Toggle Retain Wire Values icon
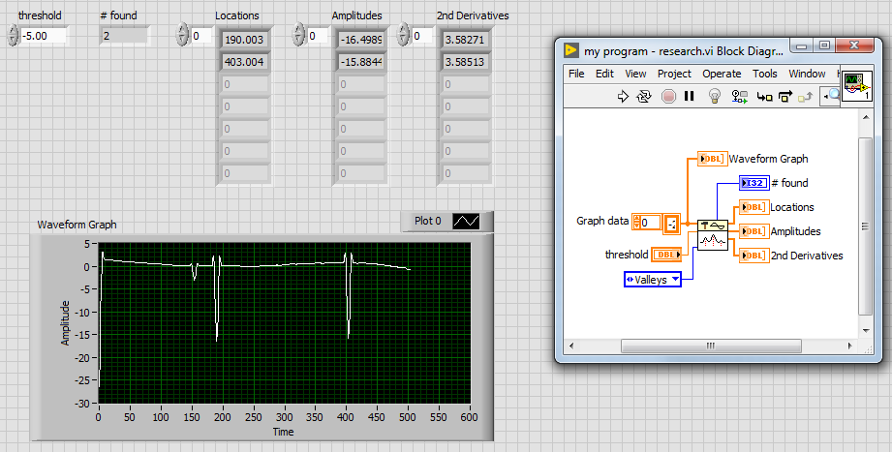Viewport: 892px width, 452px height. pos(740,96)
